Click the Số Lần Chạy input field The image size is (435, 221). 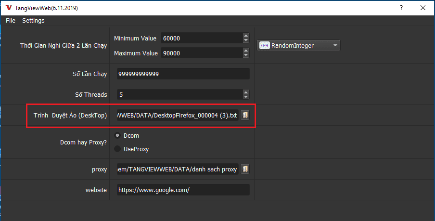pos(183,74)
